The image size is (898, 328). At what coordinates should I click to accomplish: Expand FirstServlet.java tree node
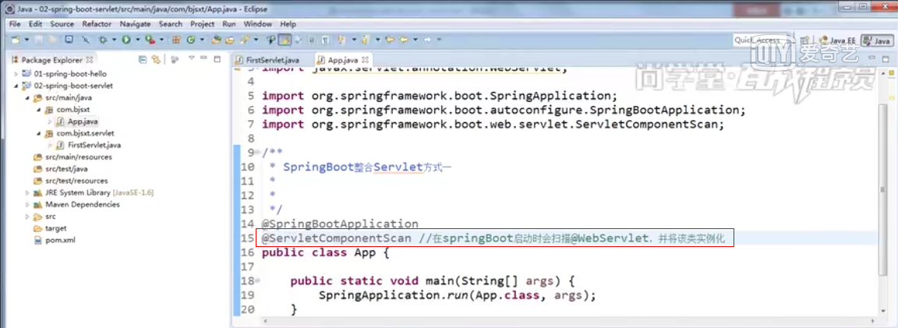pos(50,146)
